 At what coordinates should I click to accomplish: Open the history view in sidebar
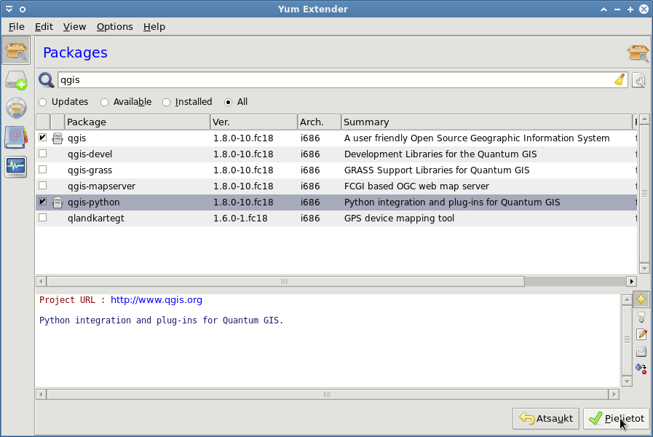tap(16, 138)
